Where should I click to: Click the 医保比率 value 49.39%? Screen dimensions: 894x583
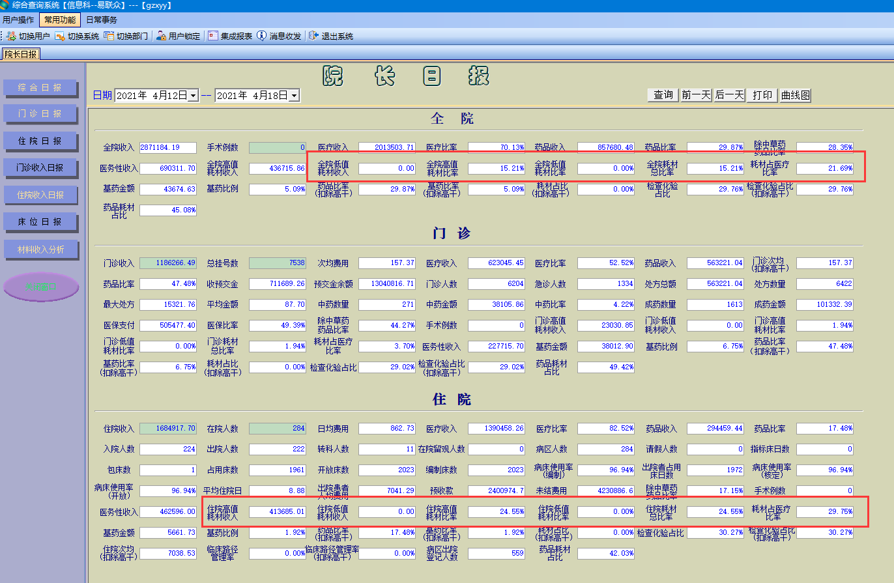click(x=278, y=325)
